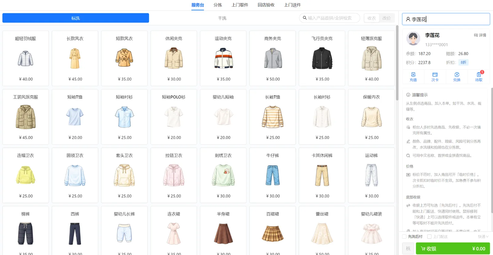The image size is (493, 255).
Task: Select the 超轻羽绒服 product image
Action: pos(26,58)
